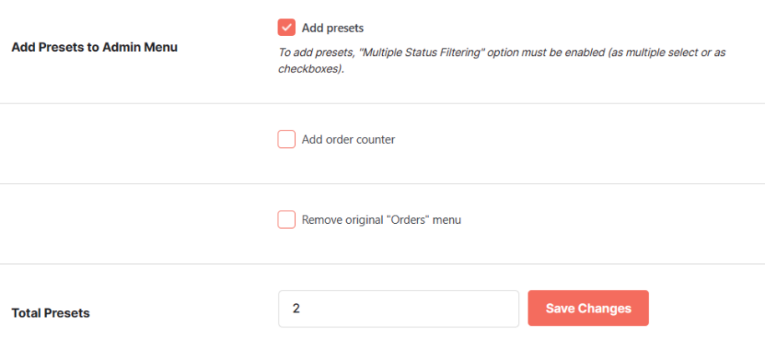Enable the Add order counter checkbox
Viewport: 765px width, 340px height.
287,140
